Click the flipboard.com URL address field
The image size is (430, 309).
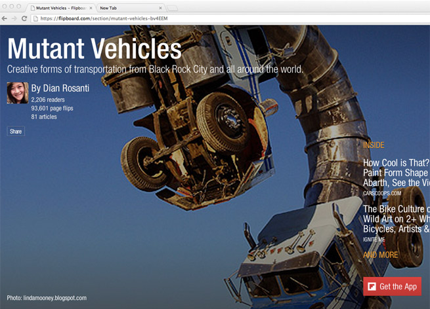[x=230, y=18]
